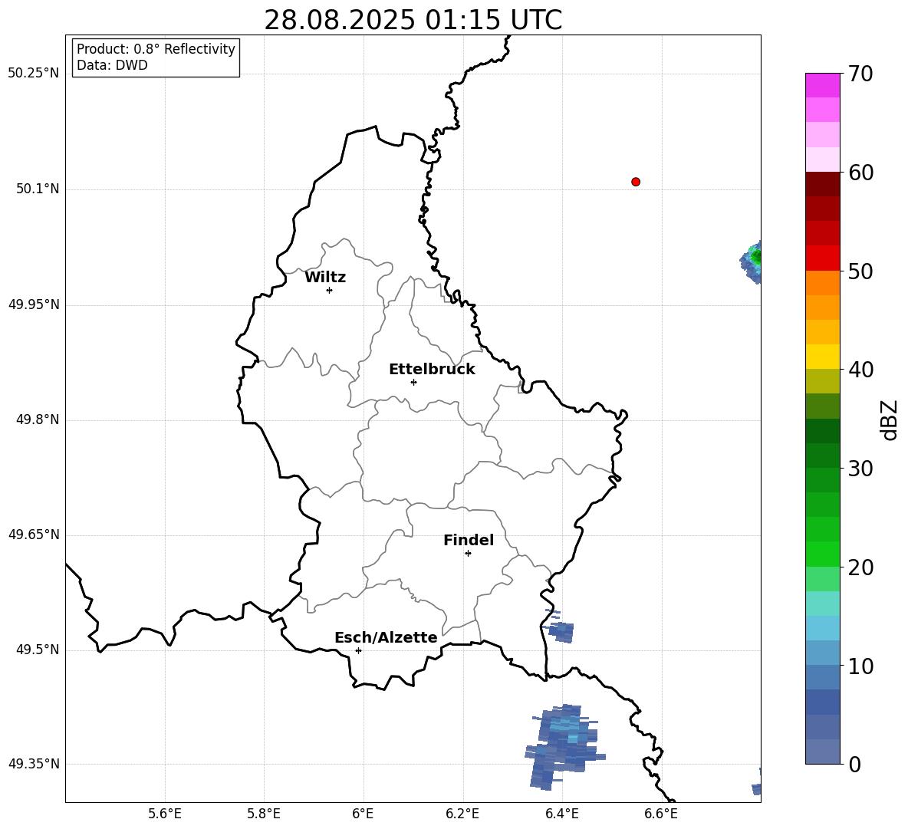The height and width of the screenshot is (829, 908).
Task: Click the Product: 0.8° Reflectivity text
Action: [x=156, y=48]
